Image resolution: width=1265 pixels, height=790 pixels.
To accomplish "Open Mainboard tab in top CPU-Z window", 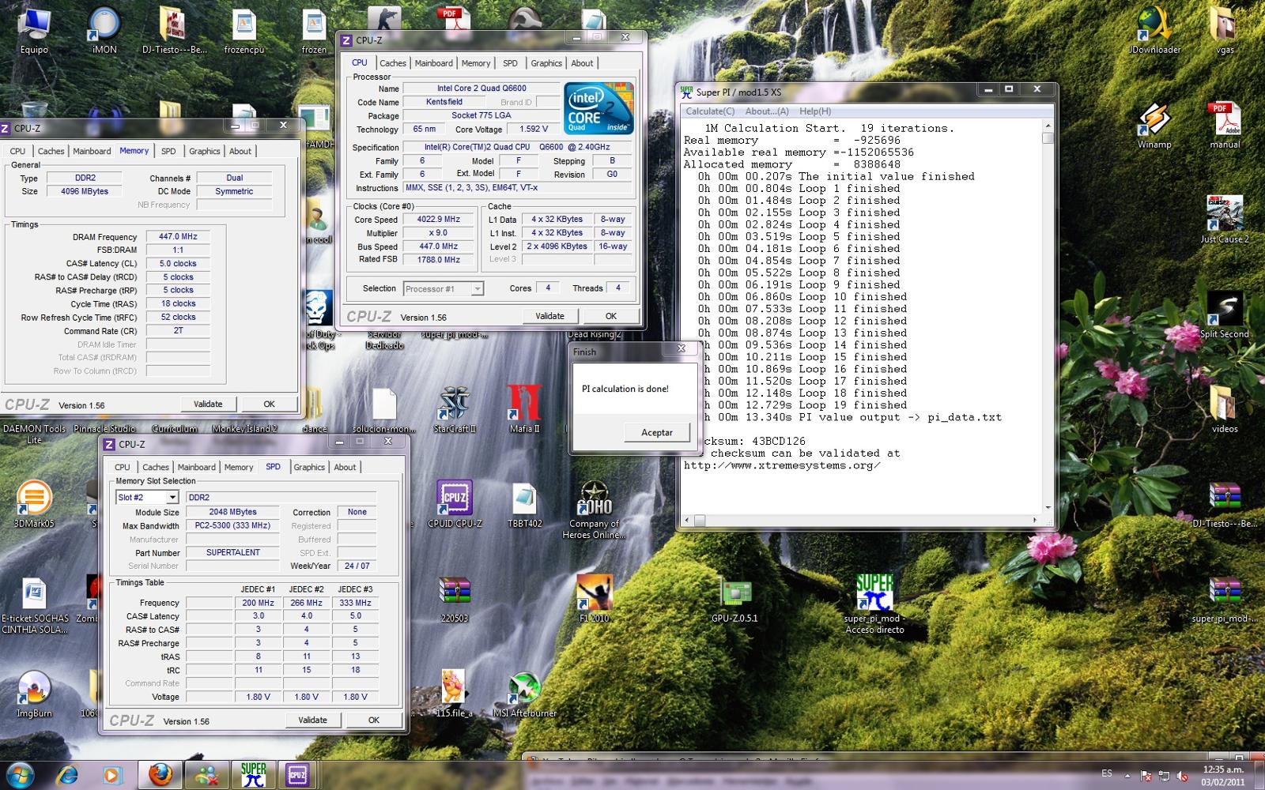I will tap(433, 63).
